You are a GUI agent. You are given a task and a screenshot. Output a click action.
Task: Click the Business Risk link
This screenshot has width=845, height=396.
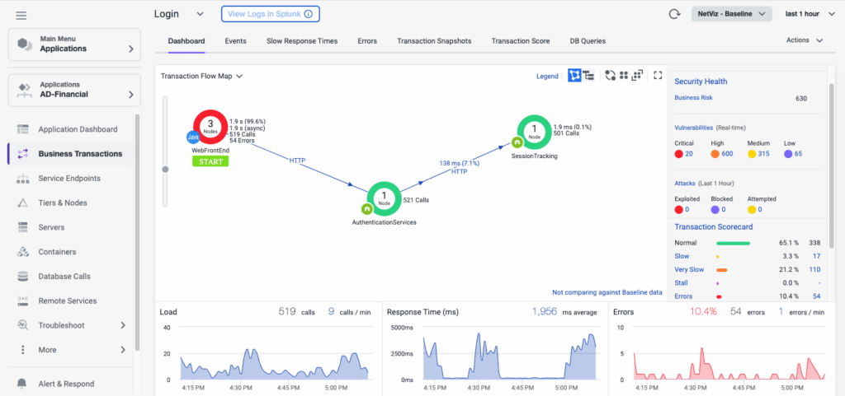tap(693, 98)
